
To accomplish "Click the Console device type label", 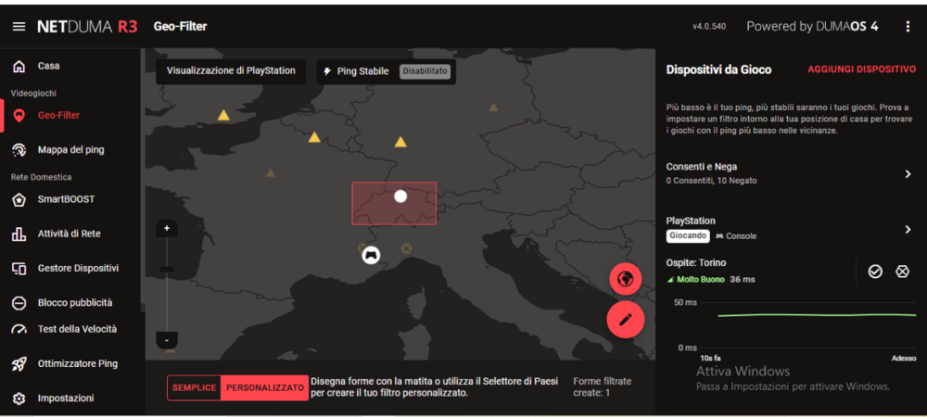I will [x=735, y=236].
